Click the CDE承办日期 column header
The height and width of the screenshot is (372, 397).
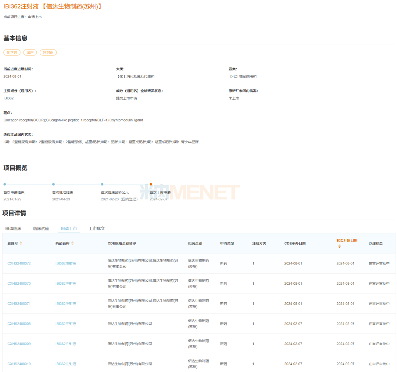click(295, 243)
